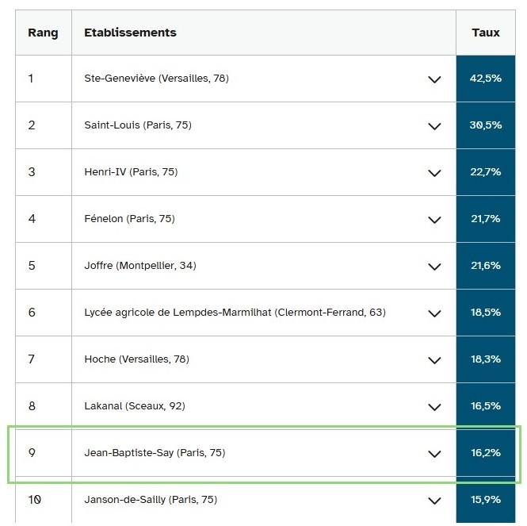Screen dimensions: 527x526
Task: Click the Henri-IV (Paris, 75) name
Action: tap(131, 172)
